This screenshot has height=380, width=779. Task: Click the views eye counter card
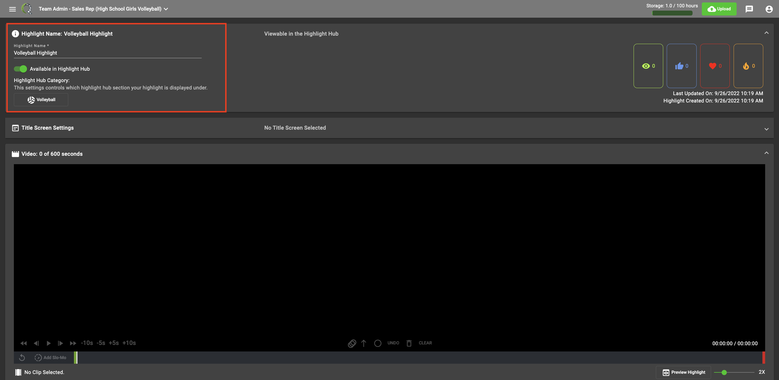648,66
